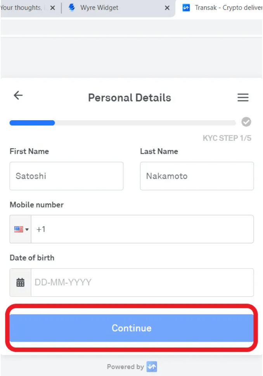Go back using the left arrow
This screenshot has height=376, width=263.
pos(18,96)
